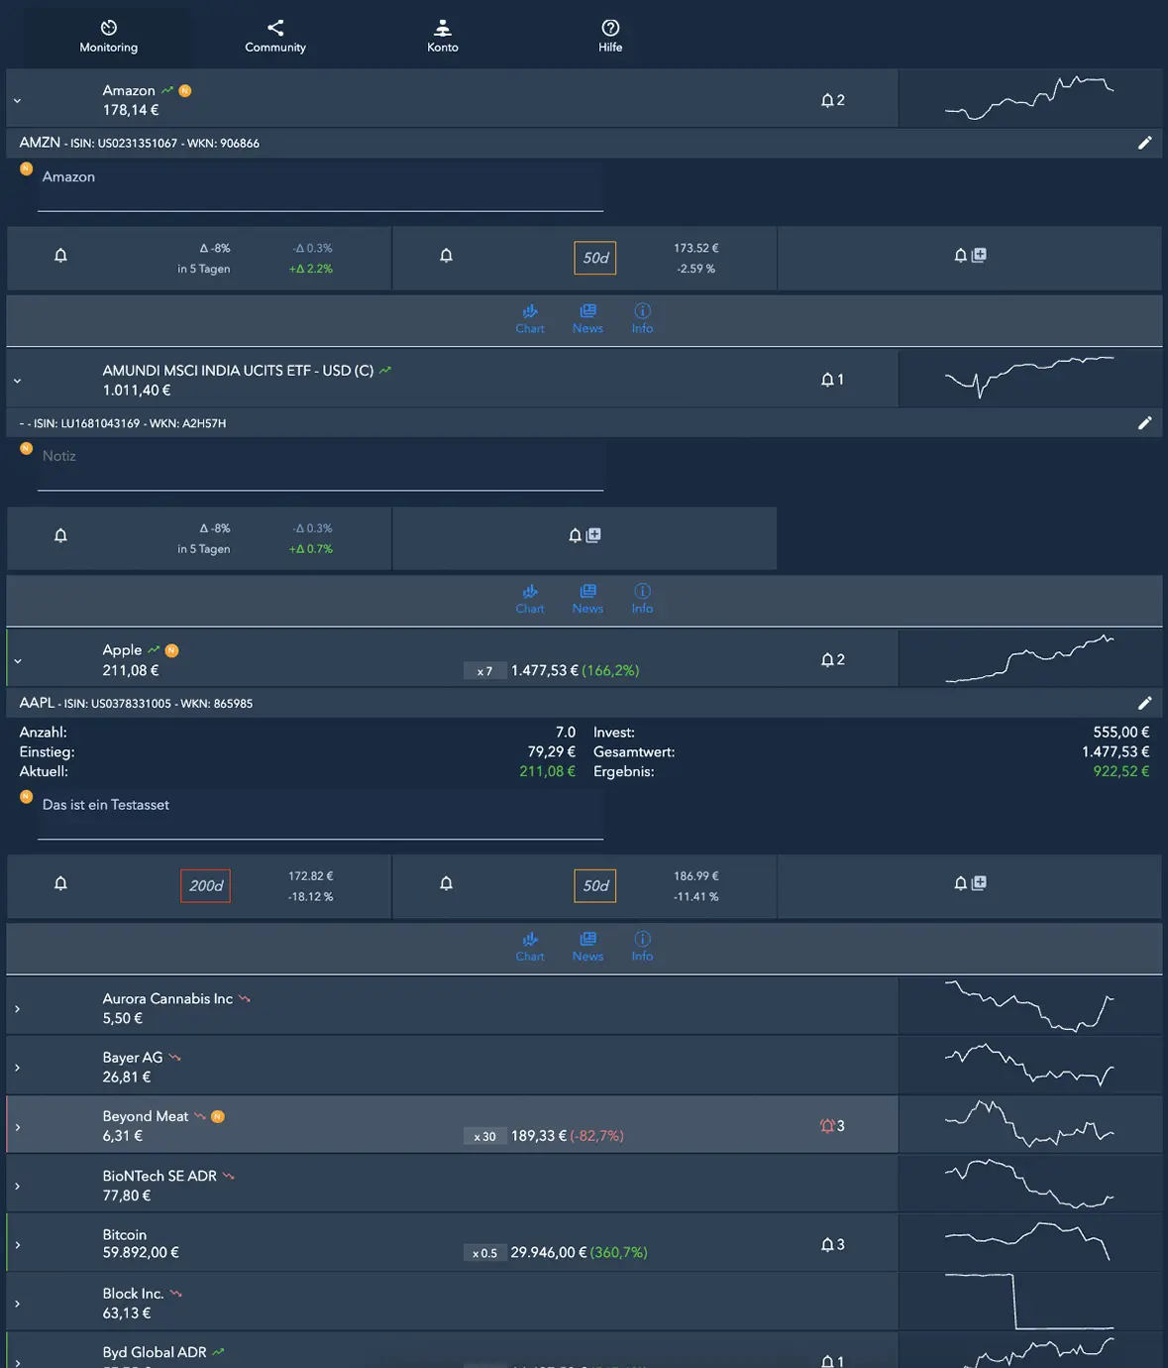Image resolution: width=1168 pixels, height=1368 pixels.
Task: Toggle Apple 200d alarm bell
Action: [60, 883]
